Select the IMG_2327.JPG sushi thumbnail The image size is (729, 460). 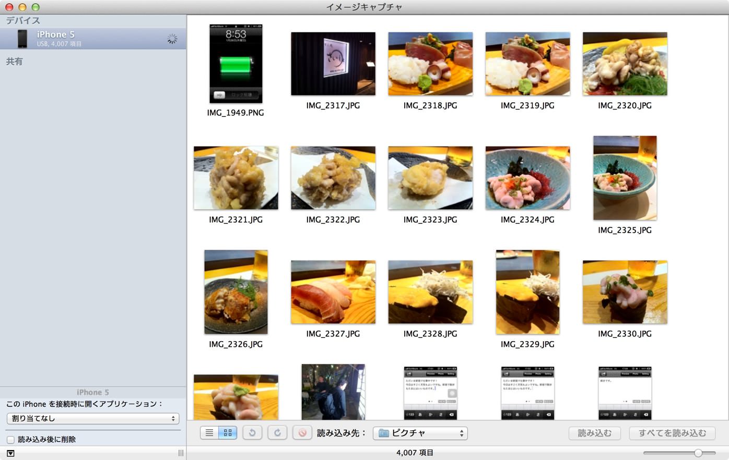click(x=333, y=292)
